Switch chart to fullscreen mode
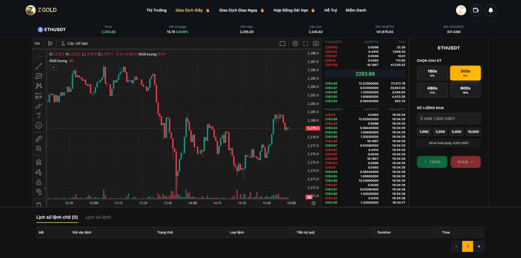The height and width of the screenshot is (258, 521). click(x=306, y=44)
